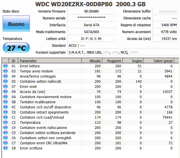
Task: Click masked serial number field
Action: pyautogui.click(x=92, y=18)
